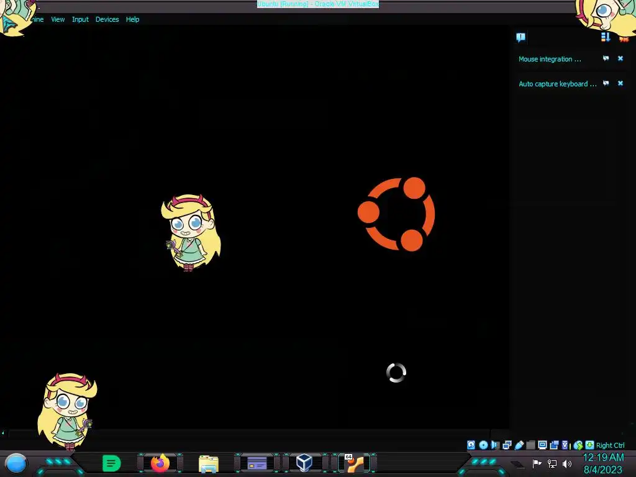This screenshot has width=636, height=477.
Task: Click the mouse integration globe status icon
Action: point(578,445)
